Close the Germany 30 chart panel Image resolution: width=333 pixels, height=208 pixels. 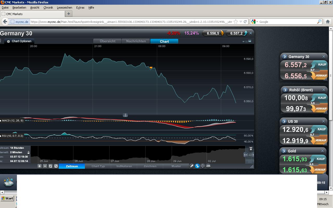click(x=251, y=33)
